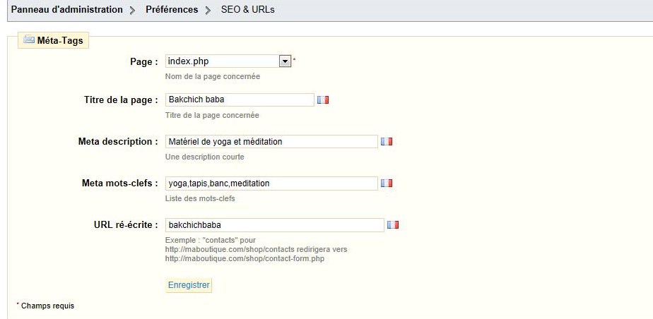Viewport: 653px width, 319px height.
Task: Click the arrow after Préférences breadcrumb
Action: point(208,11)
